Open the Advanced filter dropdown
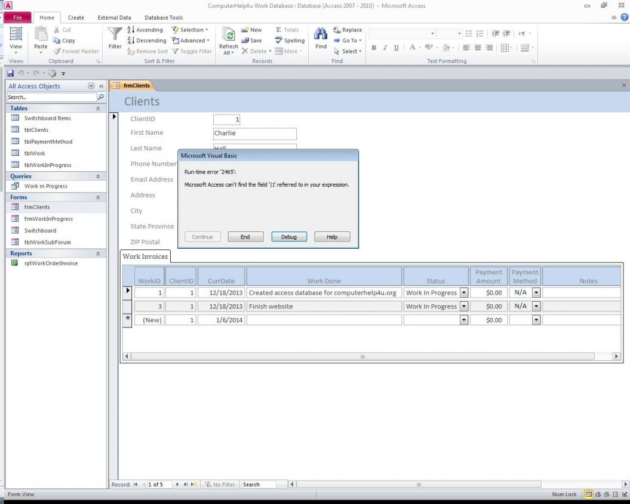Screen dimensions: 630x504 point(190,41)
